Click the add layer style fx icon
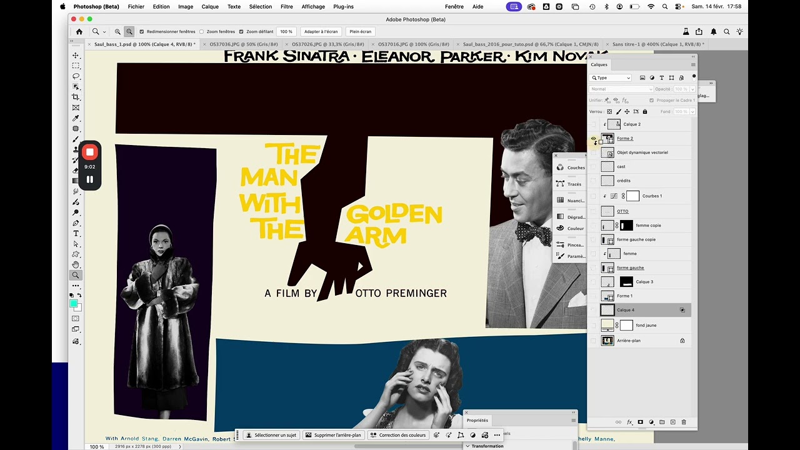The image size is (800, 450). tap(629, 422)
